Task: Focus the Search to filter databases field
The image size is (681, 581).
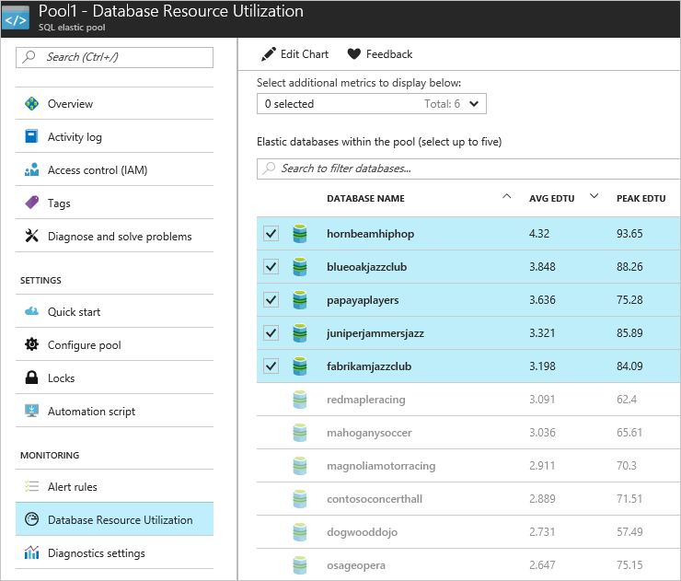Action: 468,168
